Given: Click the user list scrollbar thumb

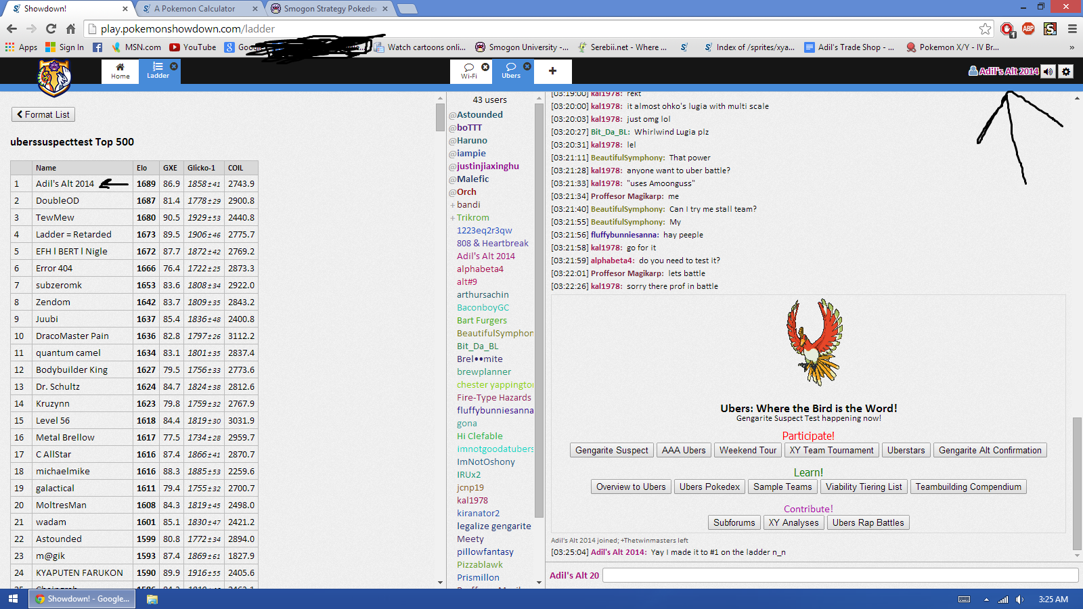Looking at the screenshot, I should click(x=539, y=311).
